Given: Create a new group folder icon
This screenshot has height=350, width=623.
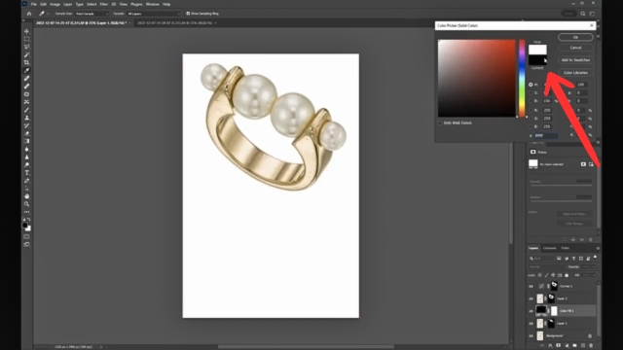Looking at the screenshot, I should click(574, 346).
